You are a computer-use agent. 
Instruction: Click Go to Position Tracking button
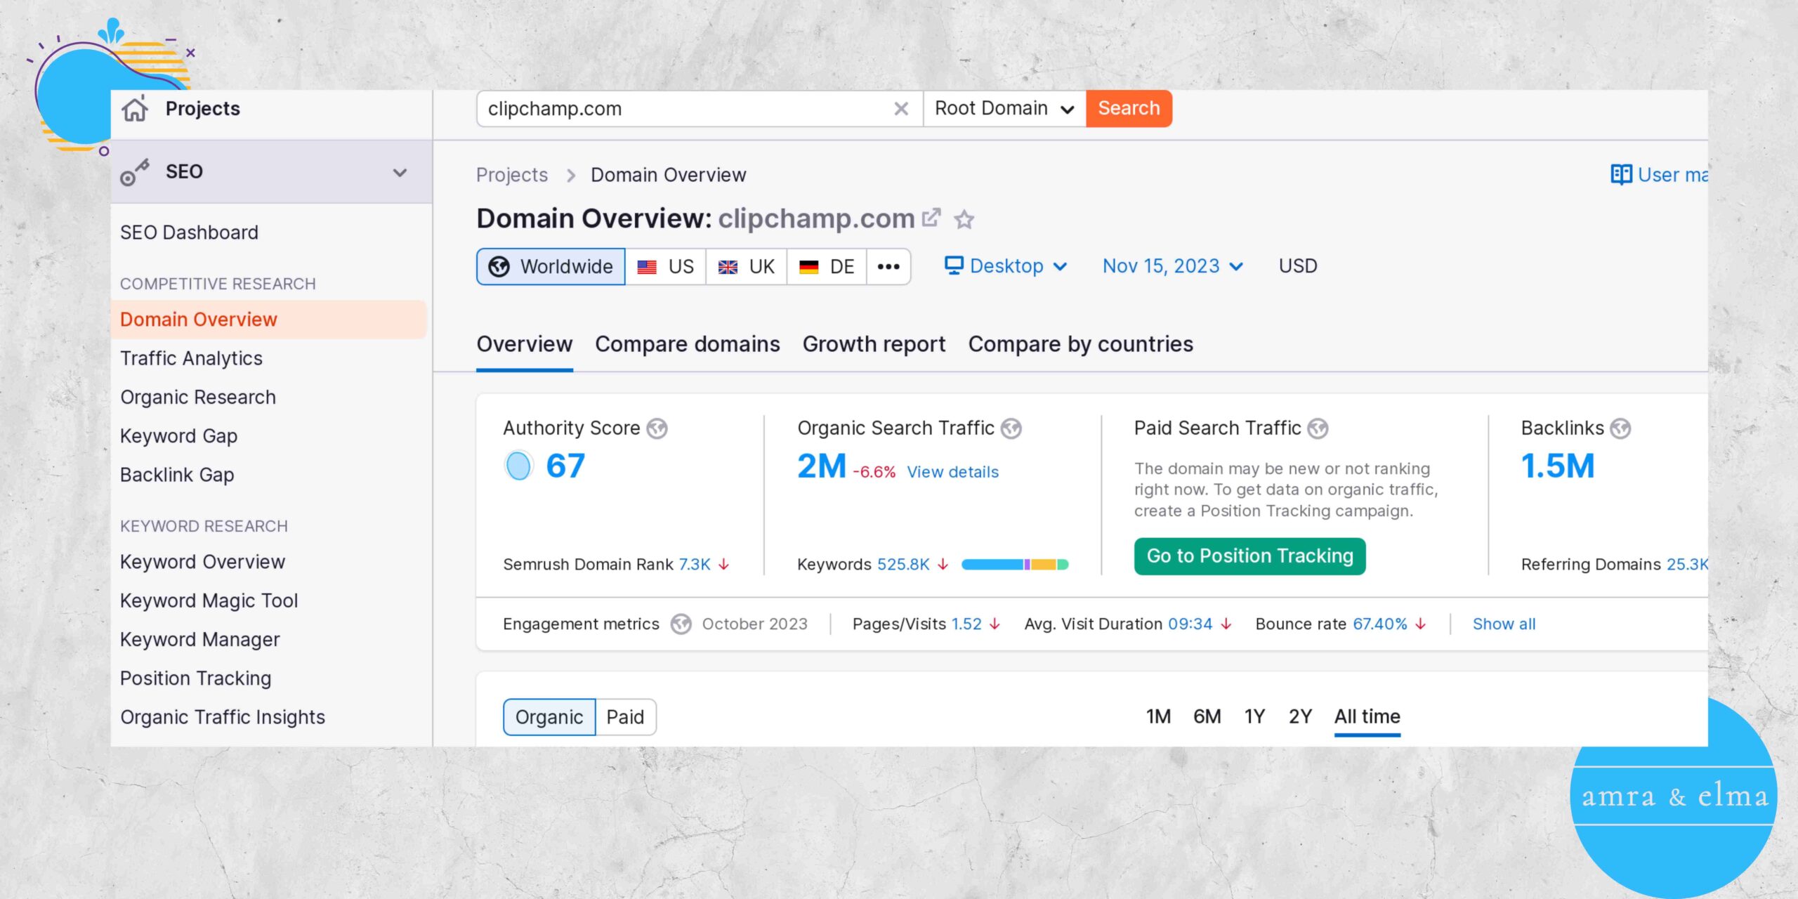coord(1249,556)
